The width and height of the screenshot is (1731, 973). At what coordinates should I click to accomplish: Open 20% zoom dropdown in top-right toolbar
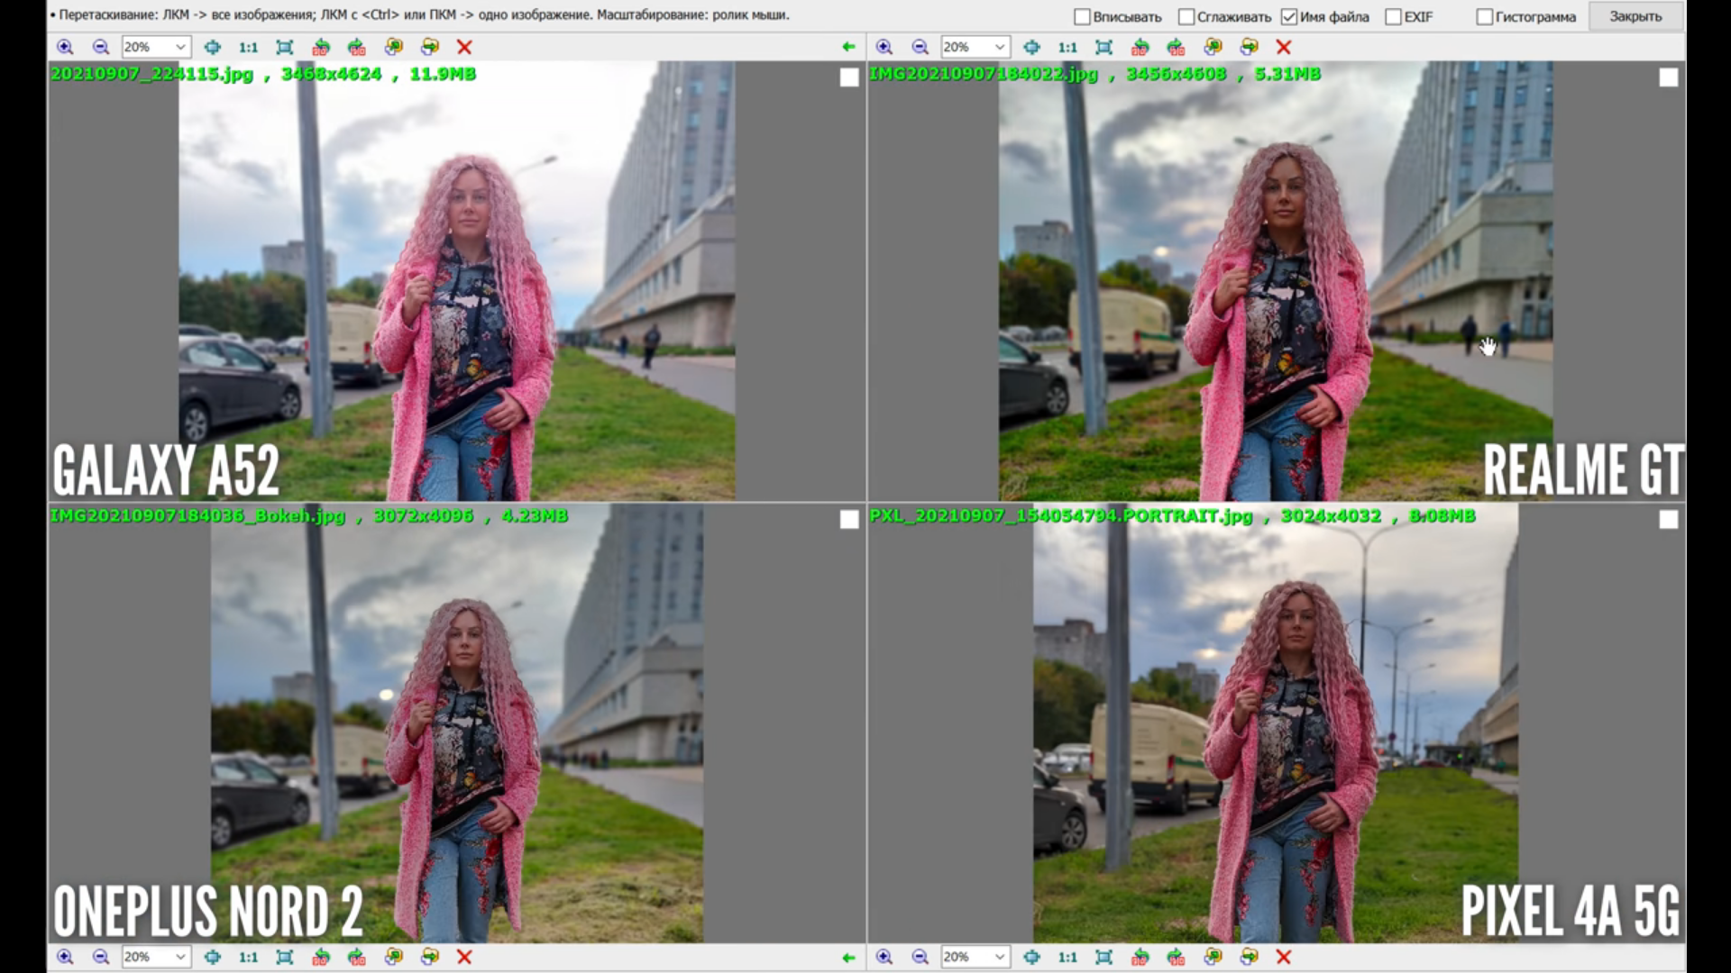point(999,47)
